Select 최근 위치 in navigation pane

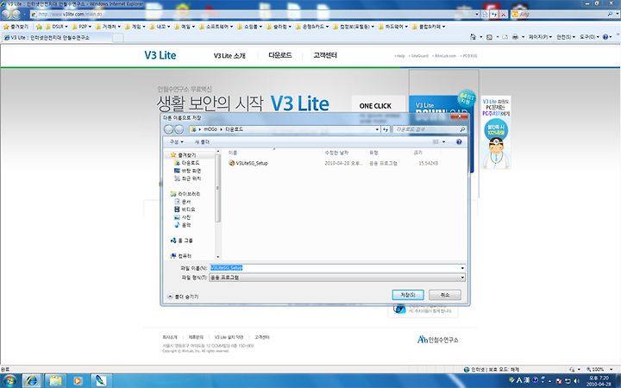point(188,178)
